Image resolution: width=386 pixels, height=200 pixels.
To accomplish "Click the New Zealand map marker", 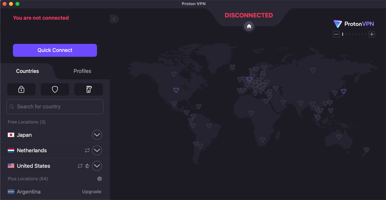I will click(x=366, y=150).
